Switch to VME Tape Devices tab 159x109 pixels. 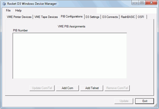pyautogui.click(x=46, y=17)
